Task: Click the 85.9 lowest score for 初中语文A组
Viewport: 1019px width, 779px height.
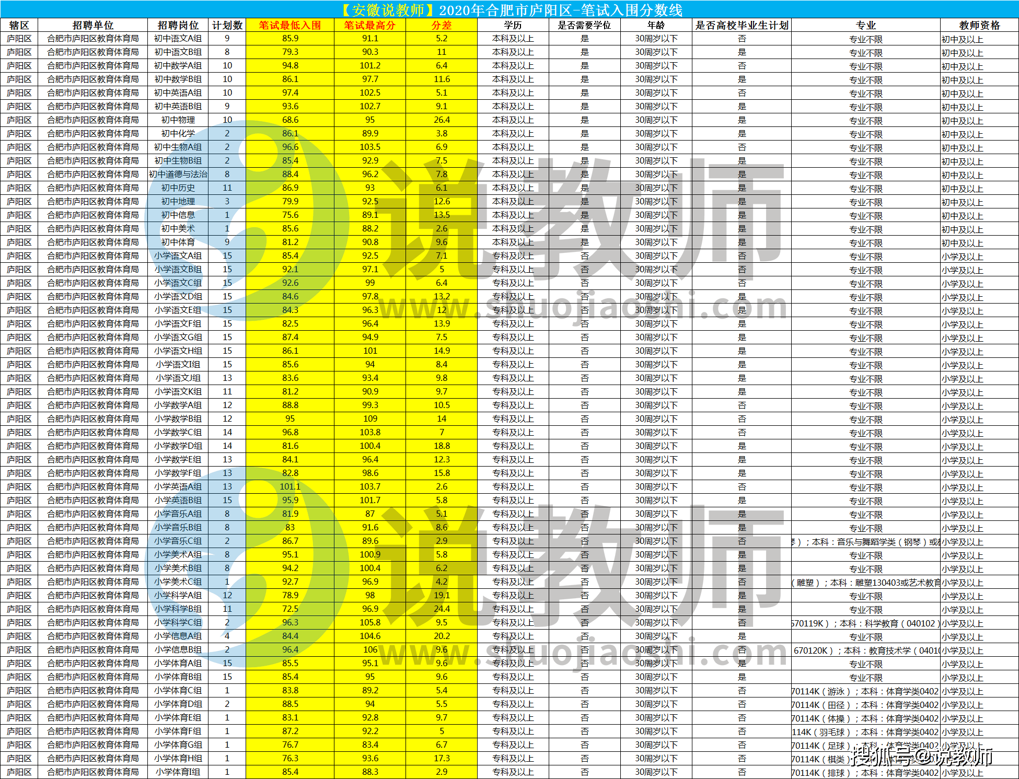Action: click(290, 38)
